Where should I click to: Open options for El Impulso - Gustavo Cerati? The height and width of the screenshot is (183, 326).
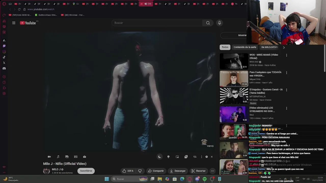coord(287,90)
